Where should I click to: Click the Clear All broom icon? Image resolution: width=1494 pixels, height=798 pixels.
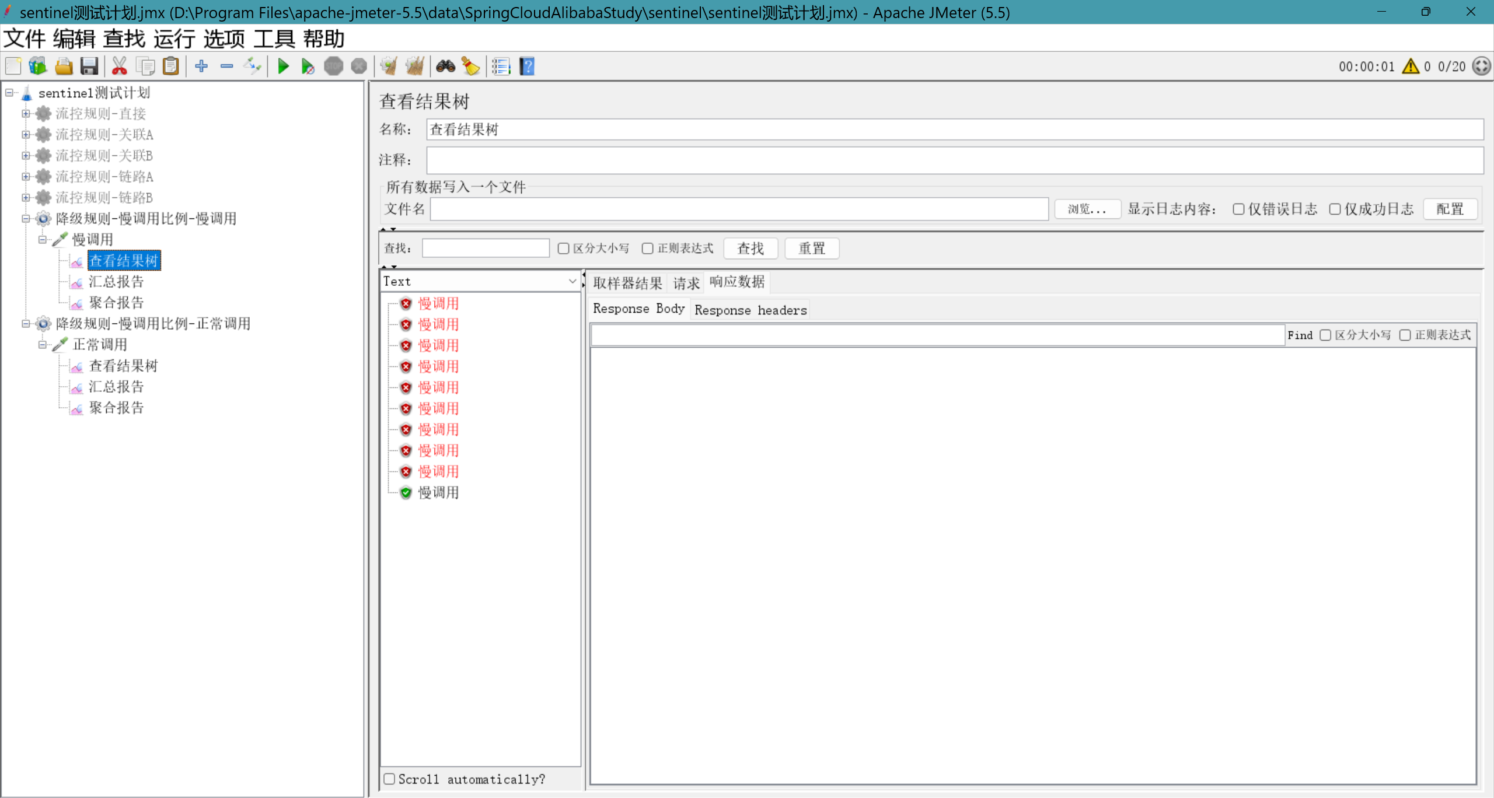(415, 66)
